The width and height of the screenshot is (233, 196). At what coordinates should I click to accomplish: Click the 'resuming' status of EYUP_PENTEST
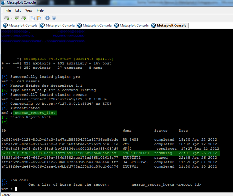pyautogui.click(x=163, y=153)
